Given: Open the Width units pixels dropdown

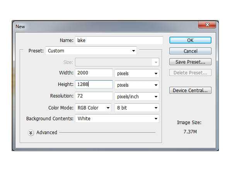Looking at the screenshot, I should [x=137, y=73].
